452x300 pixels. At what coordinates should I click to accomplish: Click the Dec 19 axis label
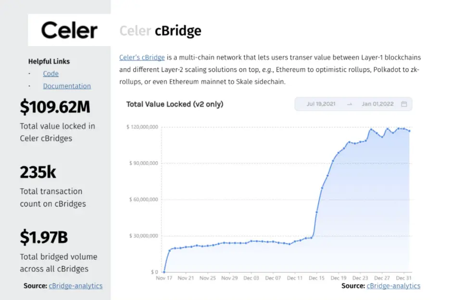pos(339,278)
